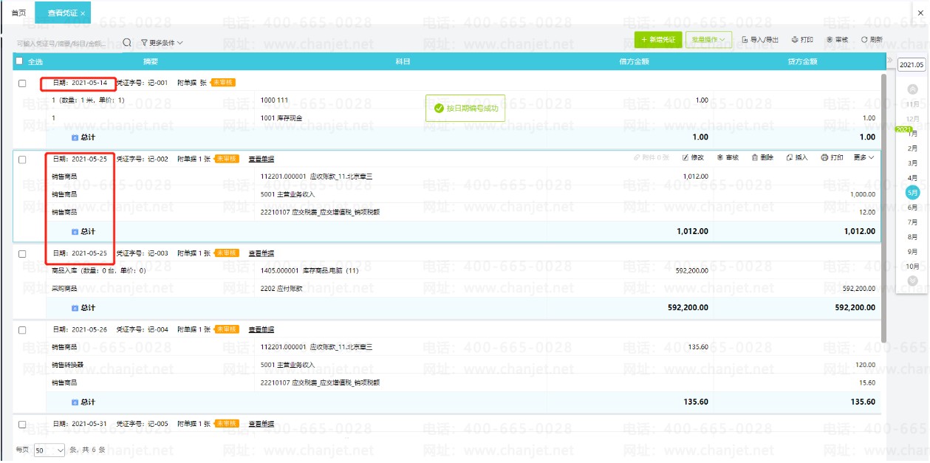Close the 查看凭证 tab

pos(83,13)
